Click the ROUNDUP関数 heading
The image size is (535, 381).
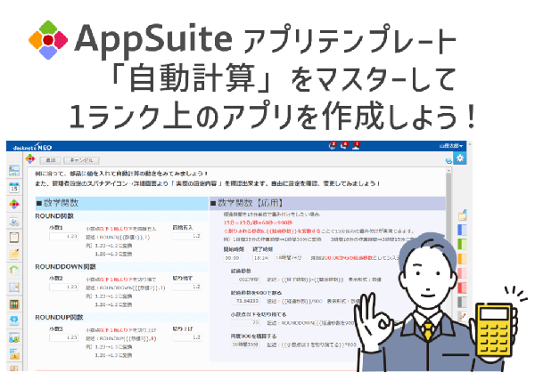pyautogui.click(x=59, y=317)
